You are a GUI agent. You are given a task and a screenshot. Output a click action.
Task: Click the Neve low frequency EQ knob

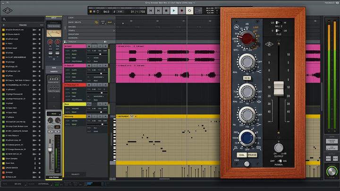(247, 114)
